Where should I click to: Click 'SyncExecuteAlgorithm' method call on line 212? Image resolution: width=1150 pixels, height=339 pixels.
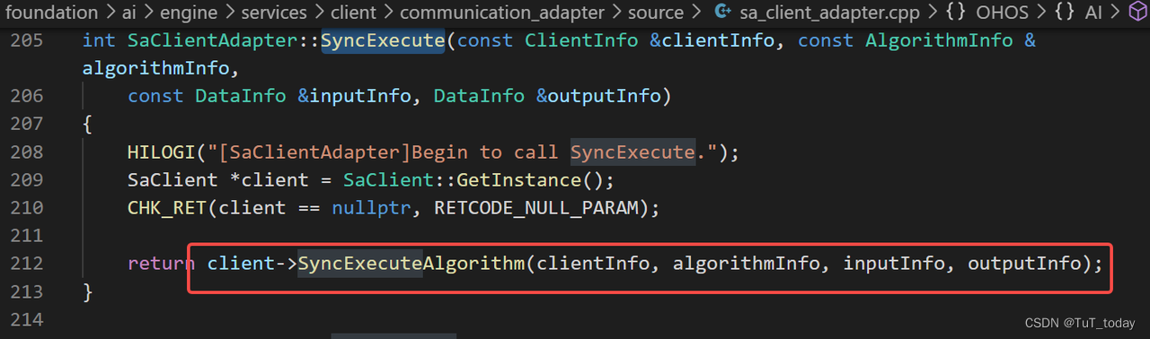click(411, 264)
